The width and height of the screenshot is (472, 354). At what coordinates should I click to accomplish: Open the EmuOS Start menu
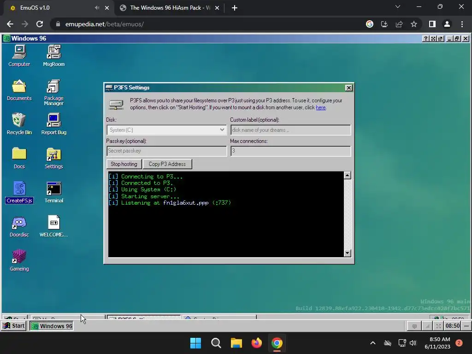click(x=14, y=326)
